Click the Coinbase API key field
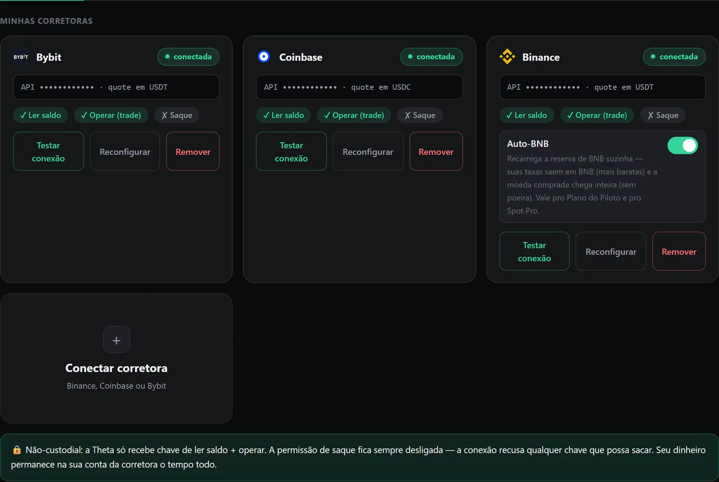 pyautogui.click(x=359, y=87)
